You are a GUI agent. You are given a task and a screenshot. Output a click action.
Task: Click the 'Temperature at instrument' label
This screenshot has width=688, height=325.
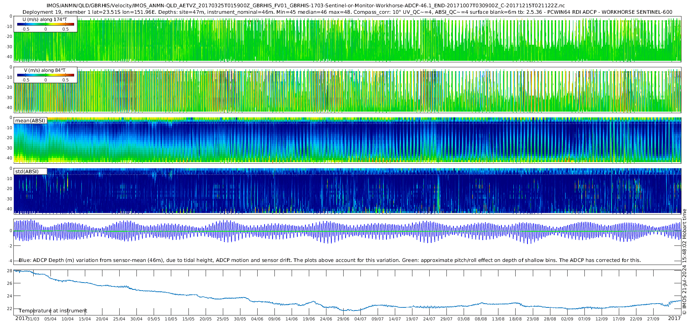coord(53,311)
